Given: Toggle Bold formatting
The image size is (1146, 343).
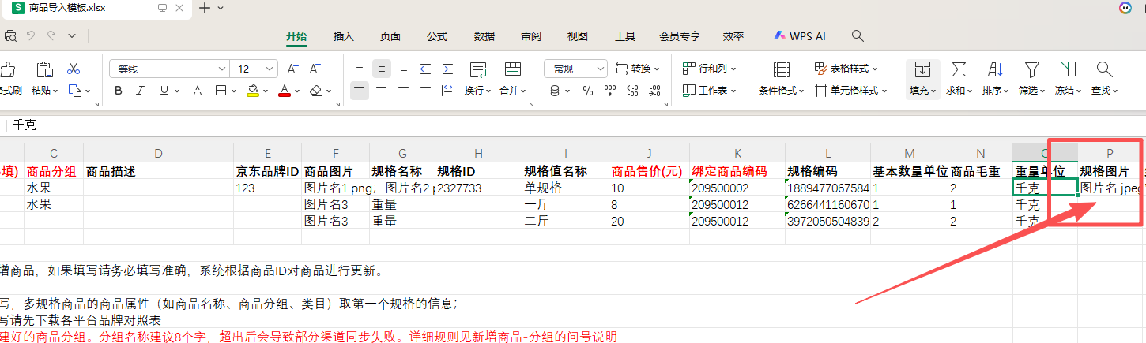Looking at the screenshot, I should [x=119, y=91].
